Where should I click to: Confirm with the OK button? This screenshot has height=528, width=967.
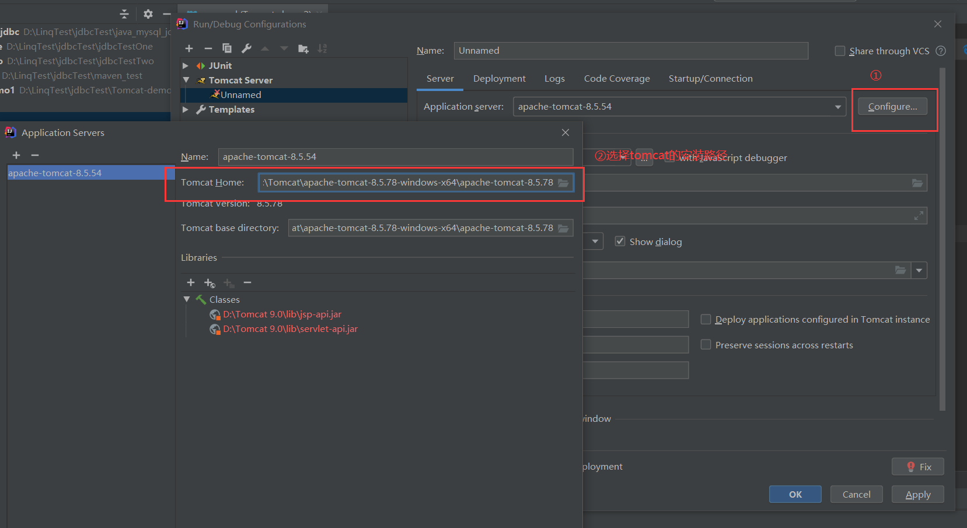coord(795,494)
